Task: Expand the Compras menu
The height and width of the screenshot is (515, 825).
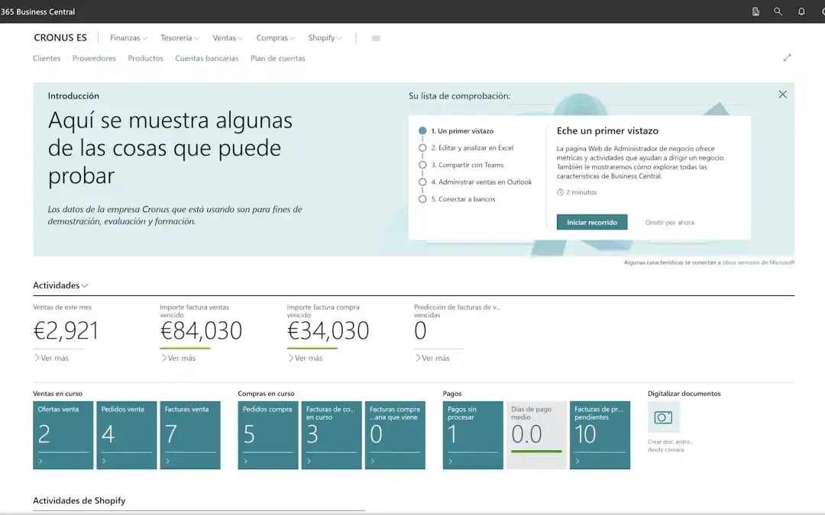Action: [x=276, y=38]
